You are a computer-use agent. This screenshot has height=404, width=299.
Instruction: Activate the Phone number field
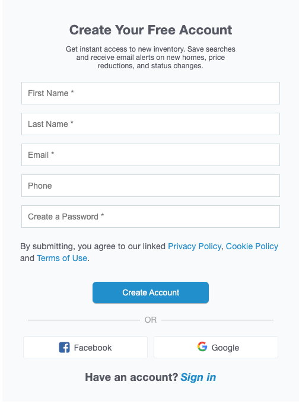[151, 186]
